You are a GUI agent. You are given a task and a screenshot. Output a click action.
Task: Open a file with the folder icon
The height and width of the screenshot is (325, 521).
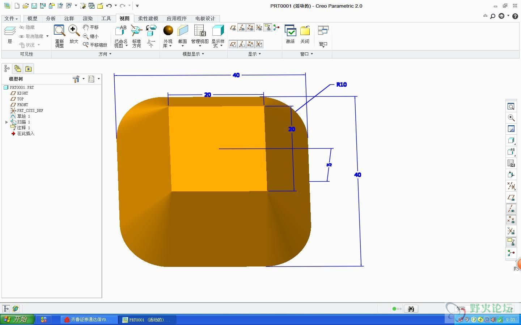coord(25,6)
